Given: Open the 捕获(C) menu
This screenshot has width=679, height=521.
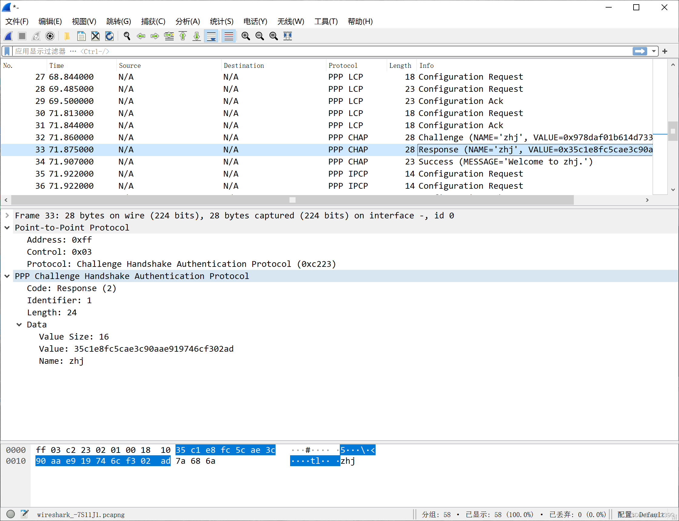Looking at the screenshot, I should point(153,22).
